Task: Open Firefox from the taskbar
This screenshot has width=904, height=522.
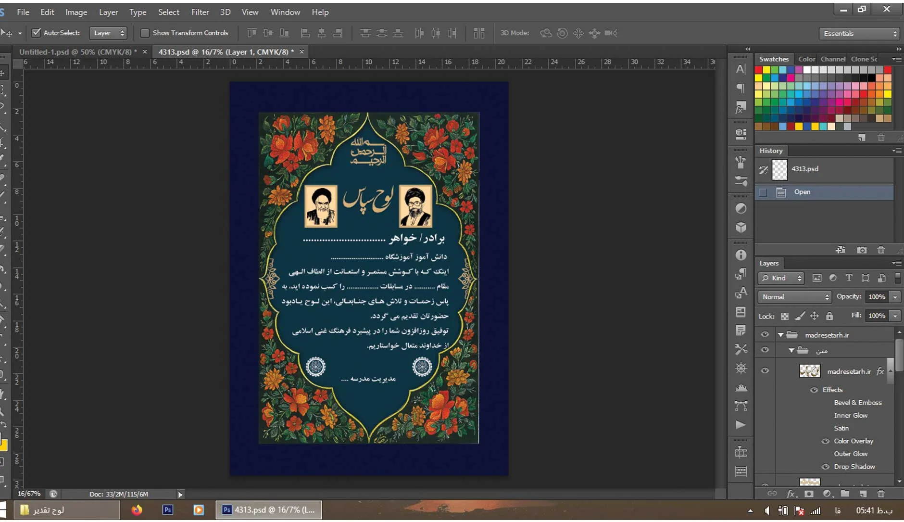Action: pos(137,510)
